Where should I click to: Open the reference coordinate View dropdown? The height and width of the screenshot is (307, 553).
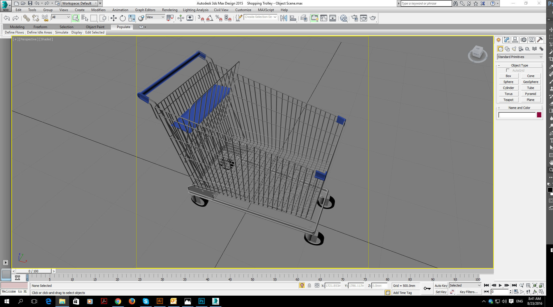tap(155, 17)
